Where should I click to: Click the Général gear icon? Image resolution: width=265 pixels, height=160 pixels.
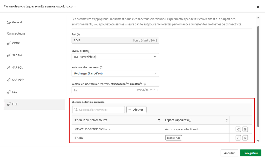coord(9,22)
